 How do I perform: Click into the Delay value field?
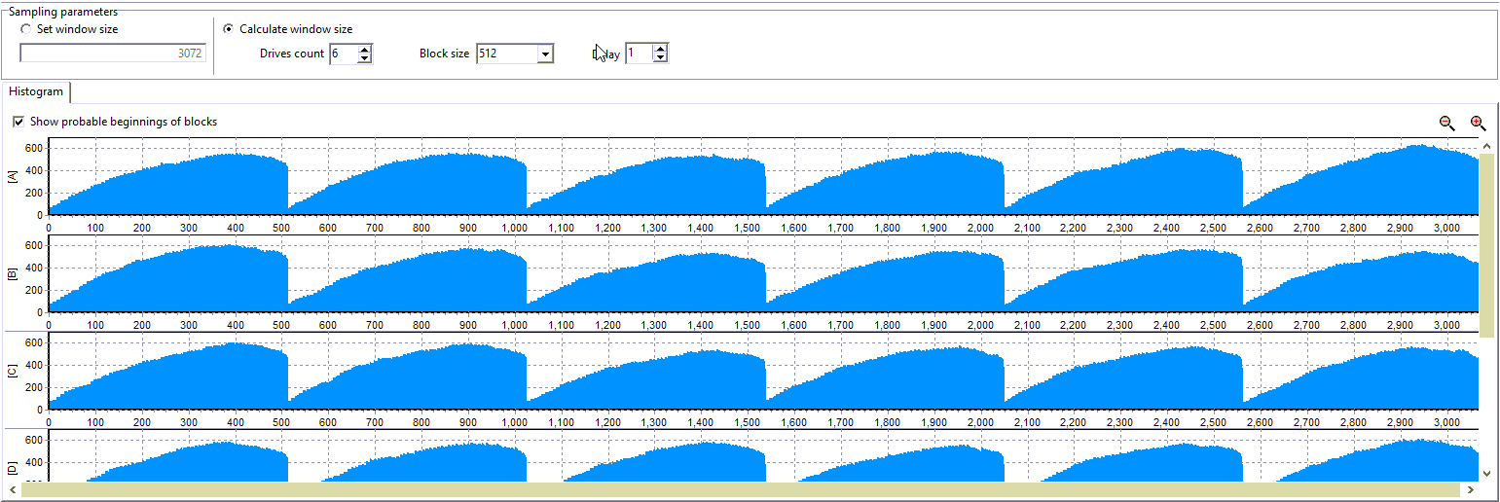point(638,54)
